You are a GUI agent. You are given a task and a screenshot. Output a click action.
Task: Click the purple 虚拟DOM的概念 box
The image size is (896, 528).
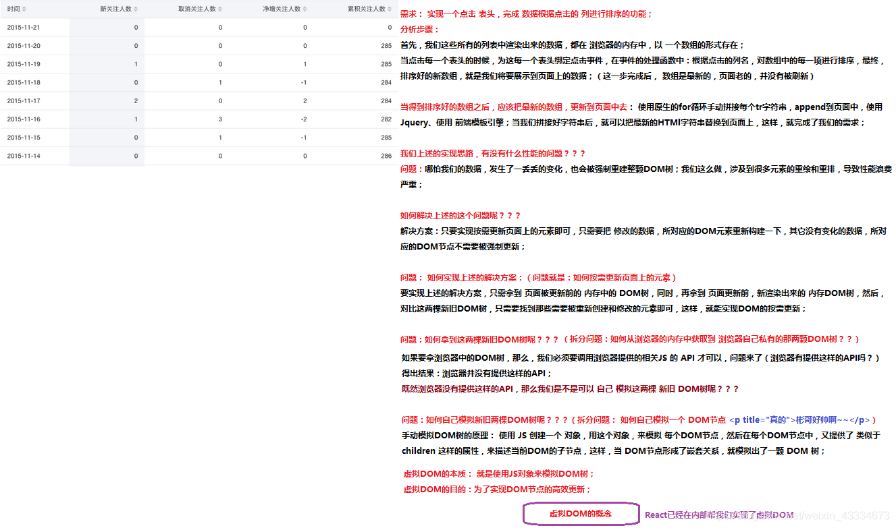point(581,514)
